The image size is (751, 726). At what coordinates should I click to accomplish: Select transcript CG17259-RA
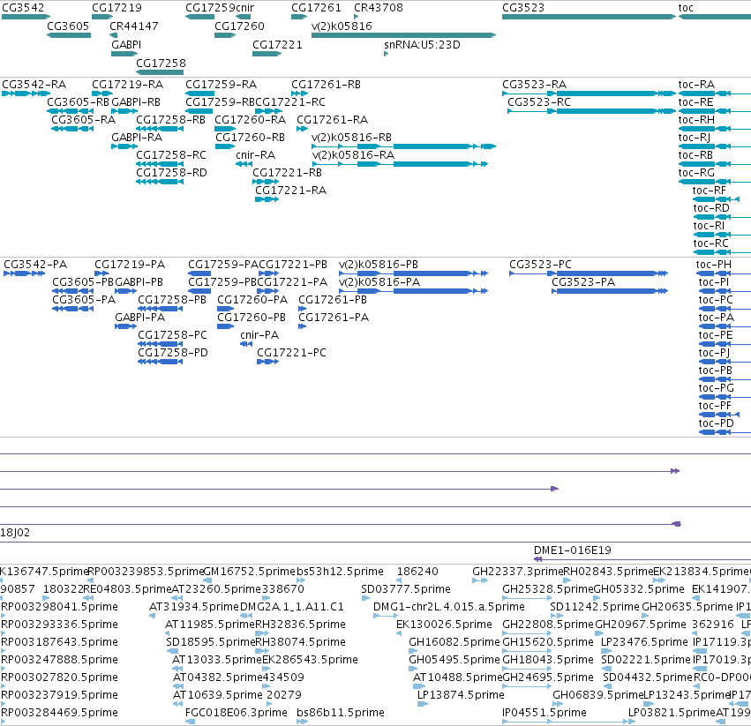[x=222, y=85]
